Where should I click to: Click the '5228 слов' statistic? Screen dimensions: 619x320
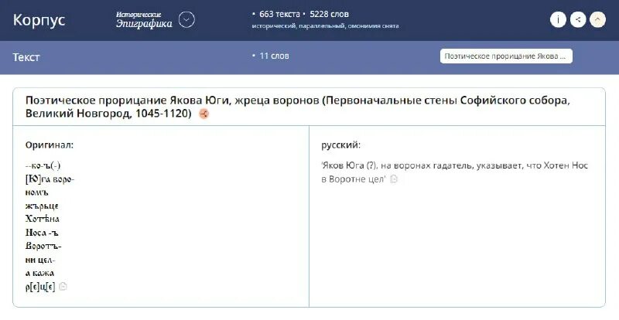click(x=330, y=14)
